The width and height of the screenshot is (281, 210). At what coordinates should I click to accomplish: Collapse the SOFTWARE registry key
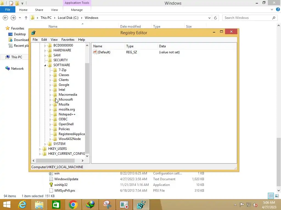45,65
